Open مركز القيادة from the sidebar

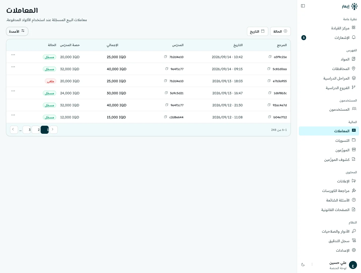pyautogui.click(x=329, y=28)
